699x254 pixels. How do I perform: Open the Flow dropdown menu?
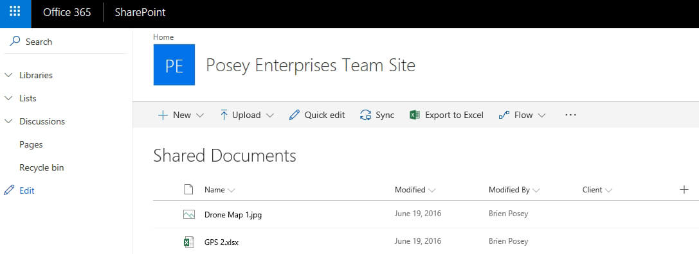point(522,115)
